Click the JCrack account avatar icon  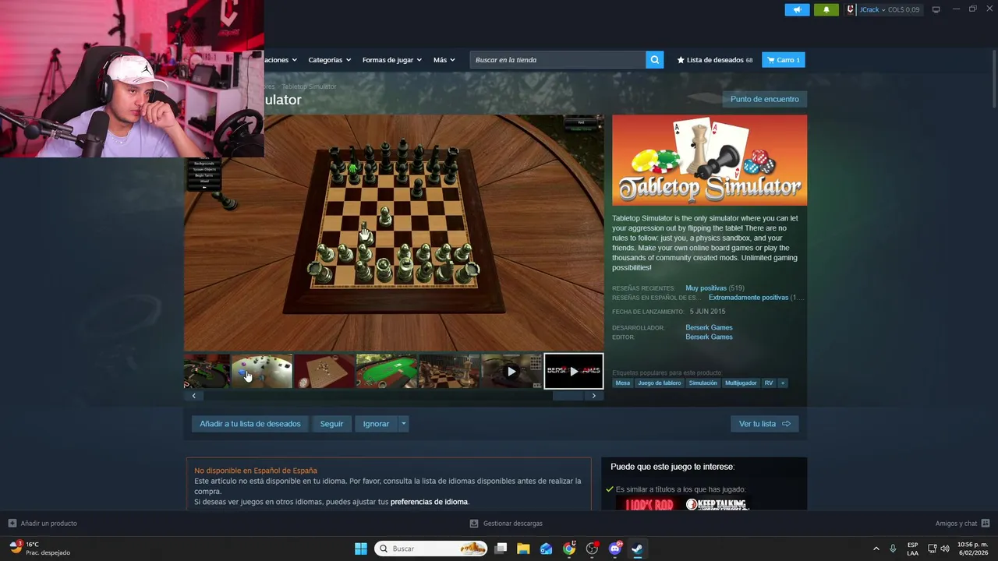(x=851, y=9)
